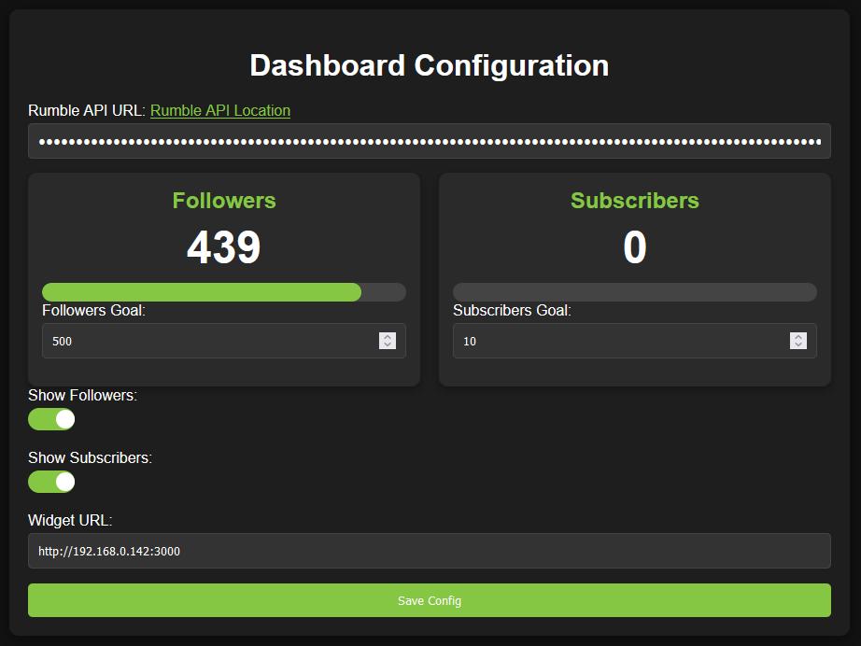Increase Followers Goal with the up arrow
The image size is (861, 646).
388,336
